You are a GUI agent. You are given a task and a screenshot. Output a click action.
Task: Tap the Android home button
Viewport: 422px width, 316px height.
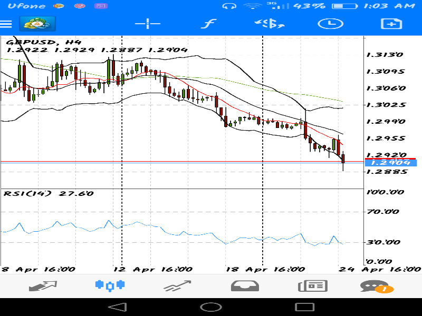[x=211, y=307]
